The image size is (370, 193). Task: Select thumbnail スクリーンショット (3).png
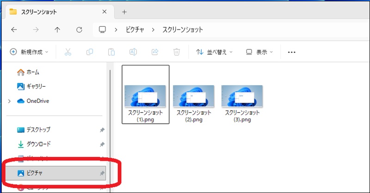[x=242, y=104]
